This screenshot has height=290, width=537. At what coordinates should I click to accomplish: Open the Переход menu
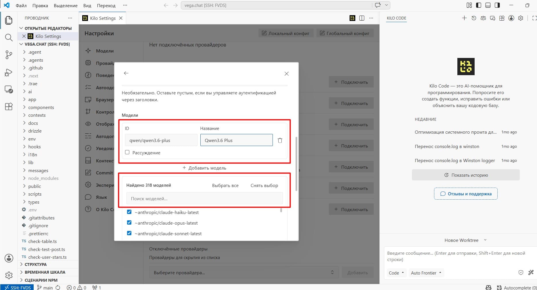tap(106, 5)
